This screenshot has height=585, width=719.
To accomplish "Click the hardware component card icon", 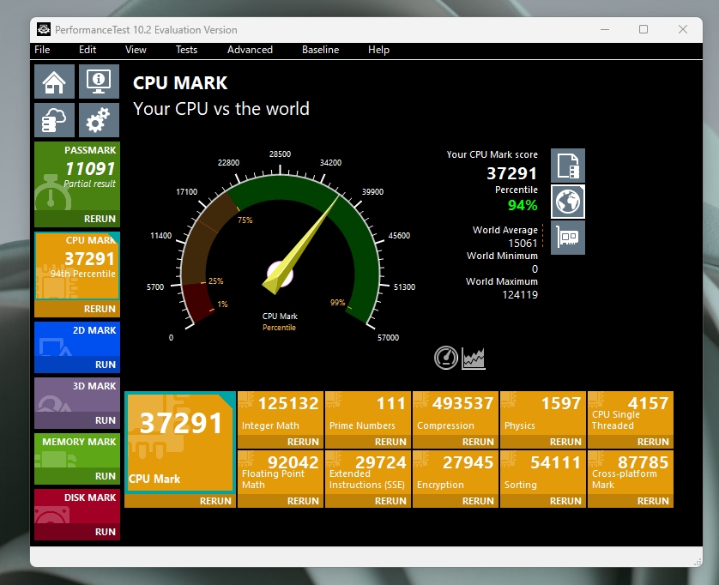I will [x=568, y=237].
